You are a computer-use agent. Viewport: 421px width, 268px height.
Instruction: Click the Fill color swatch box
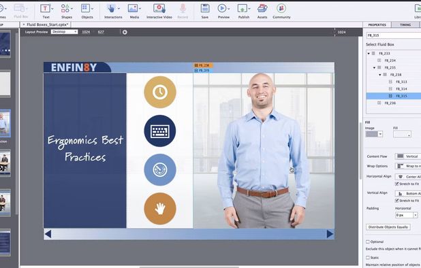click(x=402, y=134)
